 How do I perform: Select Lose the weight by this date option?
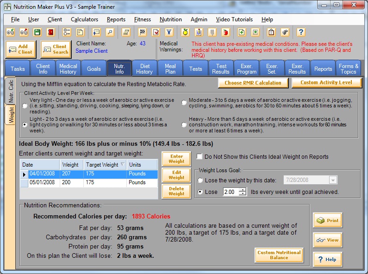coord(200,181)
